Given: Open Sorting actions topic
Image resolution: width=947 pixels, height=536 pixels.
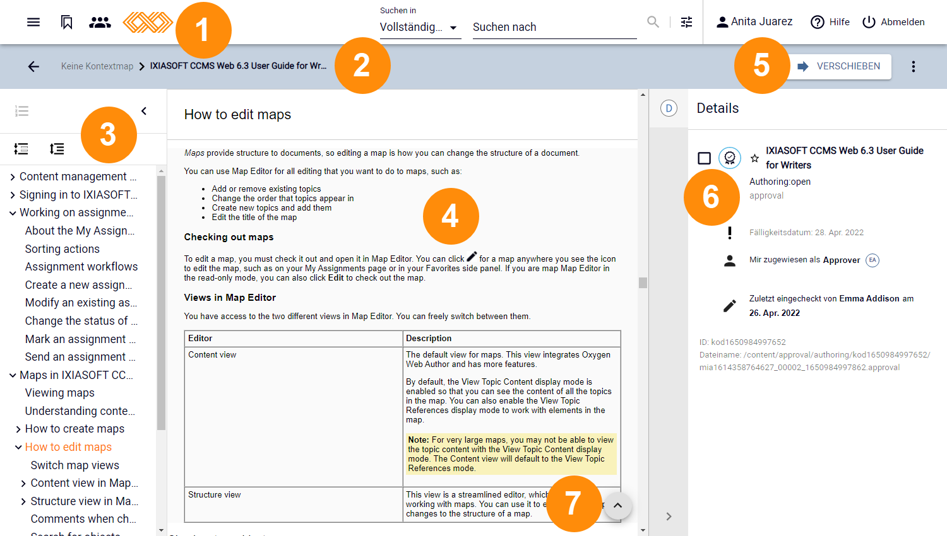Looking at the screenshot, I should point(63,249).
